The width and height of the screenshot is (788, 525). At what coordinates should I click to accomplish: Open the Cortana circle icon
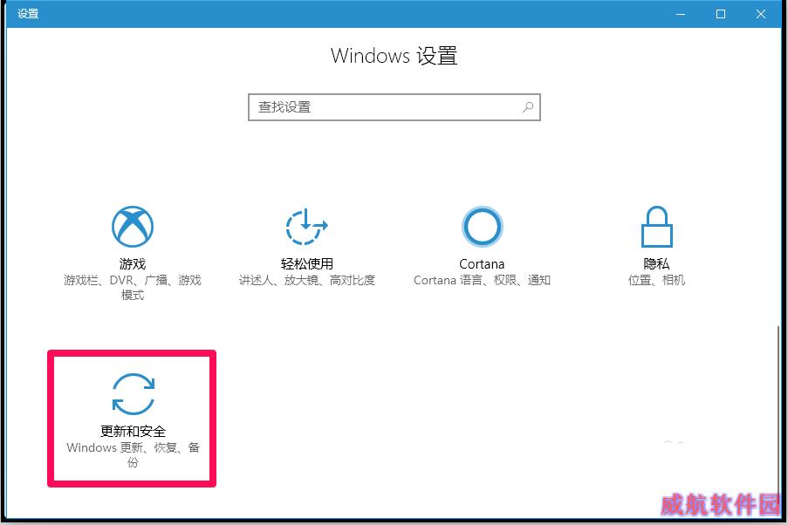pyautogui.click(x=482, y=226)
